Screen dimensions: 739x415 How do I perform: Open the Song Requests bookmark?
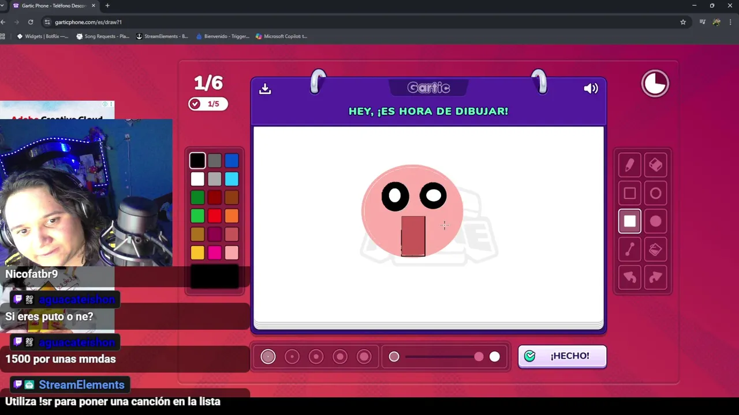[x=103, y=36]
